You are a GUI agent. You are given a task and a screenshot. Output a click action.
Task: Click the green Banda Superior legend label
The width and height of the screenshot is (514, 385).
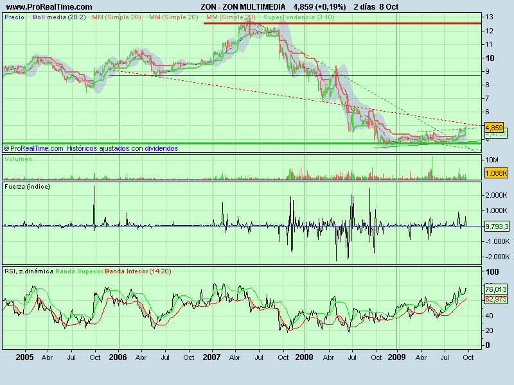(79, 271)
